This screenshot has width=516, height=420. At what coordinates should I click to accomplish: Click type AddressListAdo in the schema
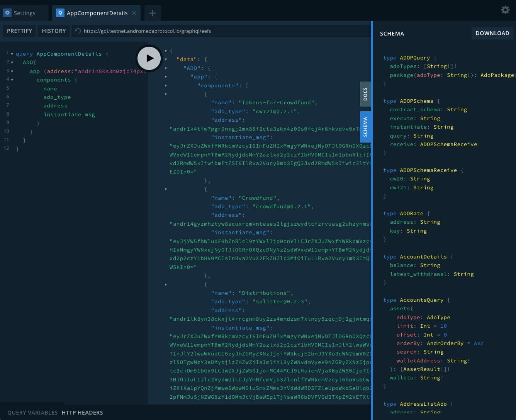tap(423, 404)
